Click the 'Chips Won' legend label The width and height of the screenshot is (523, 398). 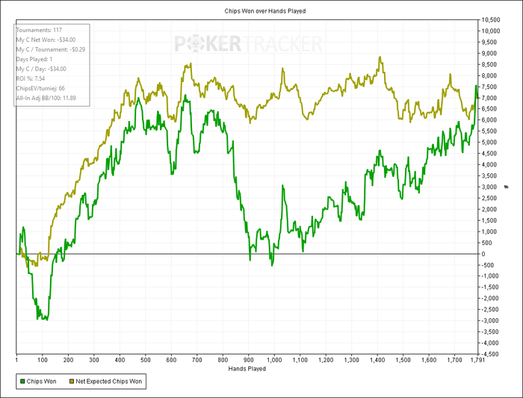click(41, 382)
